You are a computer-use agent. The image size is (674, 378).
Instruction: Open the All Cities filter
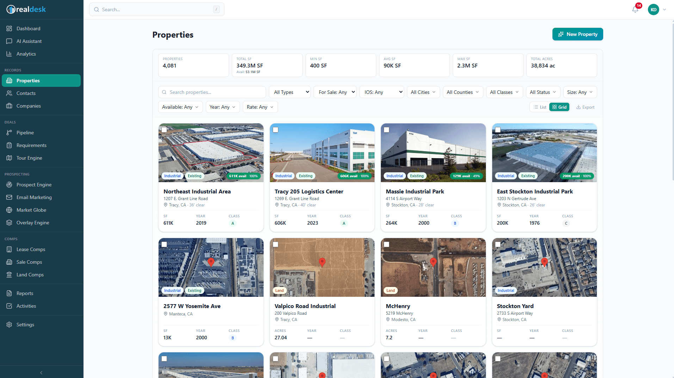click(423, 92)
